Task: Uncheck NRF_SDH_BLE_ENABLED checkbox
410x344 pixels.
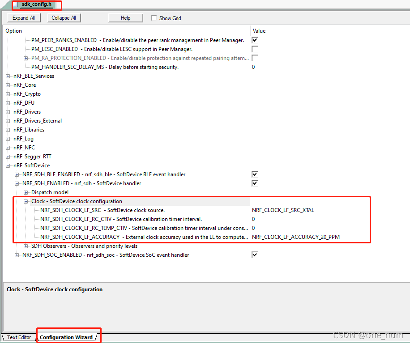Action: tap(255, 174)
